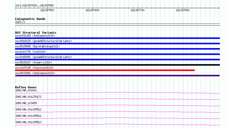227x128 pixels.
Task: Select the blue bar under nsv5425996
Action: [117, 49]
